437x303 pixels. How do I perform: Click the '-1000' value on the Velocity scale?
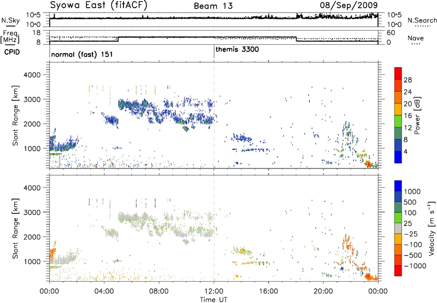click(415, 266)
